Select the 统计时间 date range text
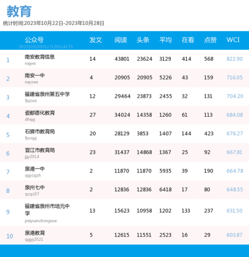 coord(54,23)
